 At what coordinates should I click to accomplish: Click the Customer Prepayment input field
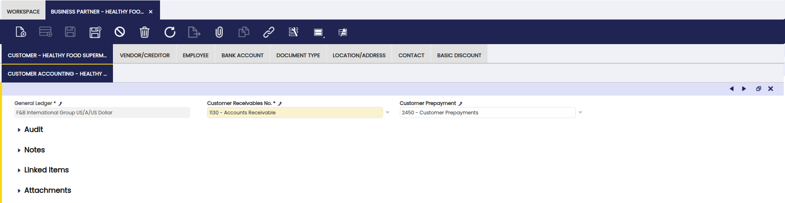(487, 113)
